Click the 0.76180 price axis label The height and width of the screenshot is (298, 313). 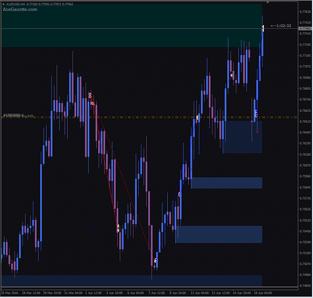pyautogui.click(x=305, y=154)
